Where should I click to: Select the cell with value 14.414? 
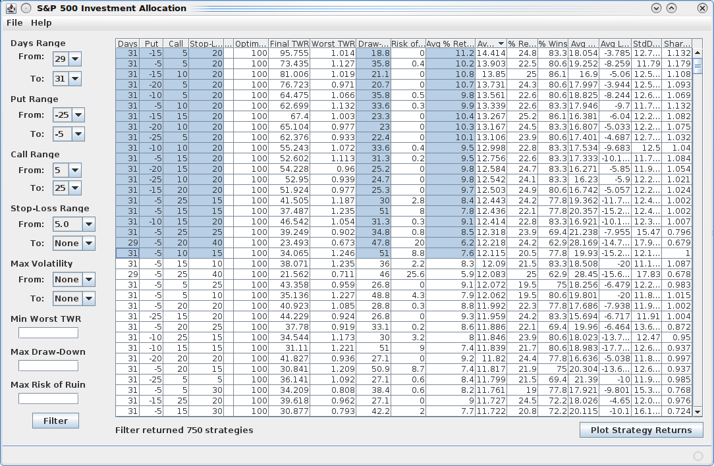tap(491, 53)
